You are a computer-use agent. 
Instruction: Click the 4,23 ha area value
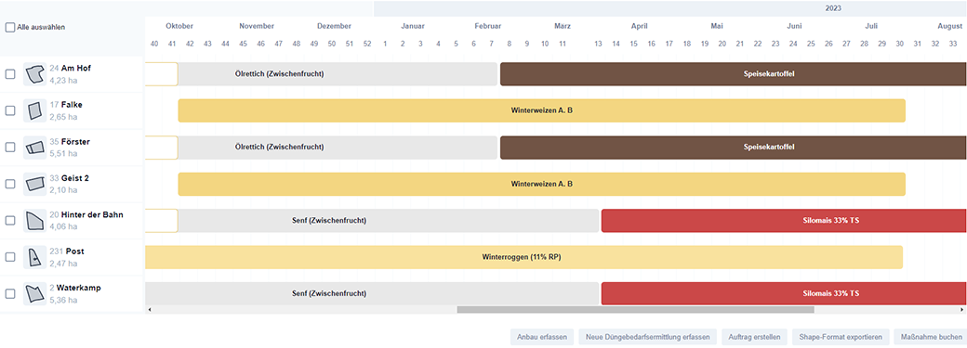click(63, 80)
